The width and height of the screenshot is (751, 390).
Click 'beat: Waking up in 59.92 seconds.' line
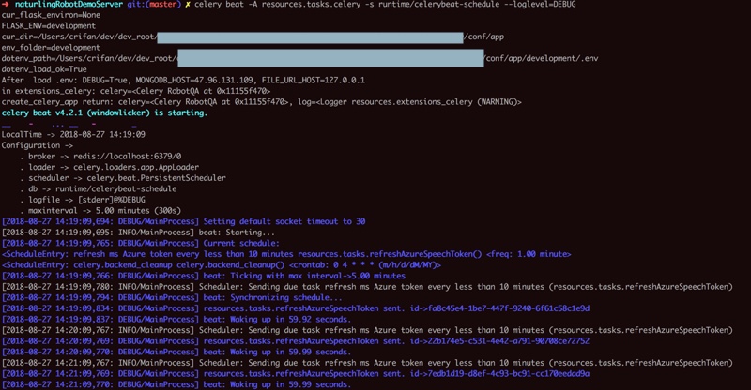click(176, 319)
